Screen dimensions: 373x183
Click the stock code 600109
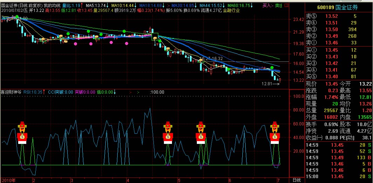325,8
